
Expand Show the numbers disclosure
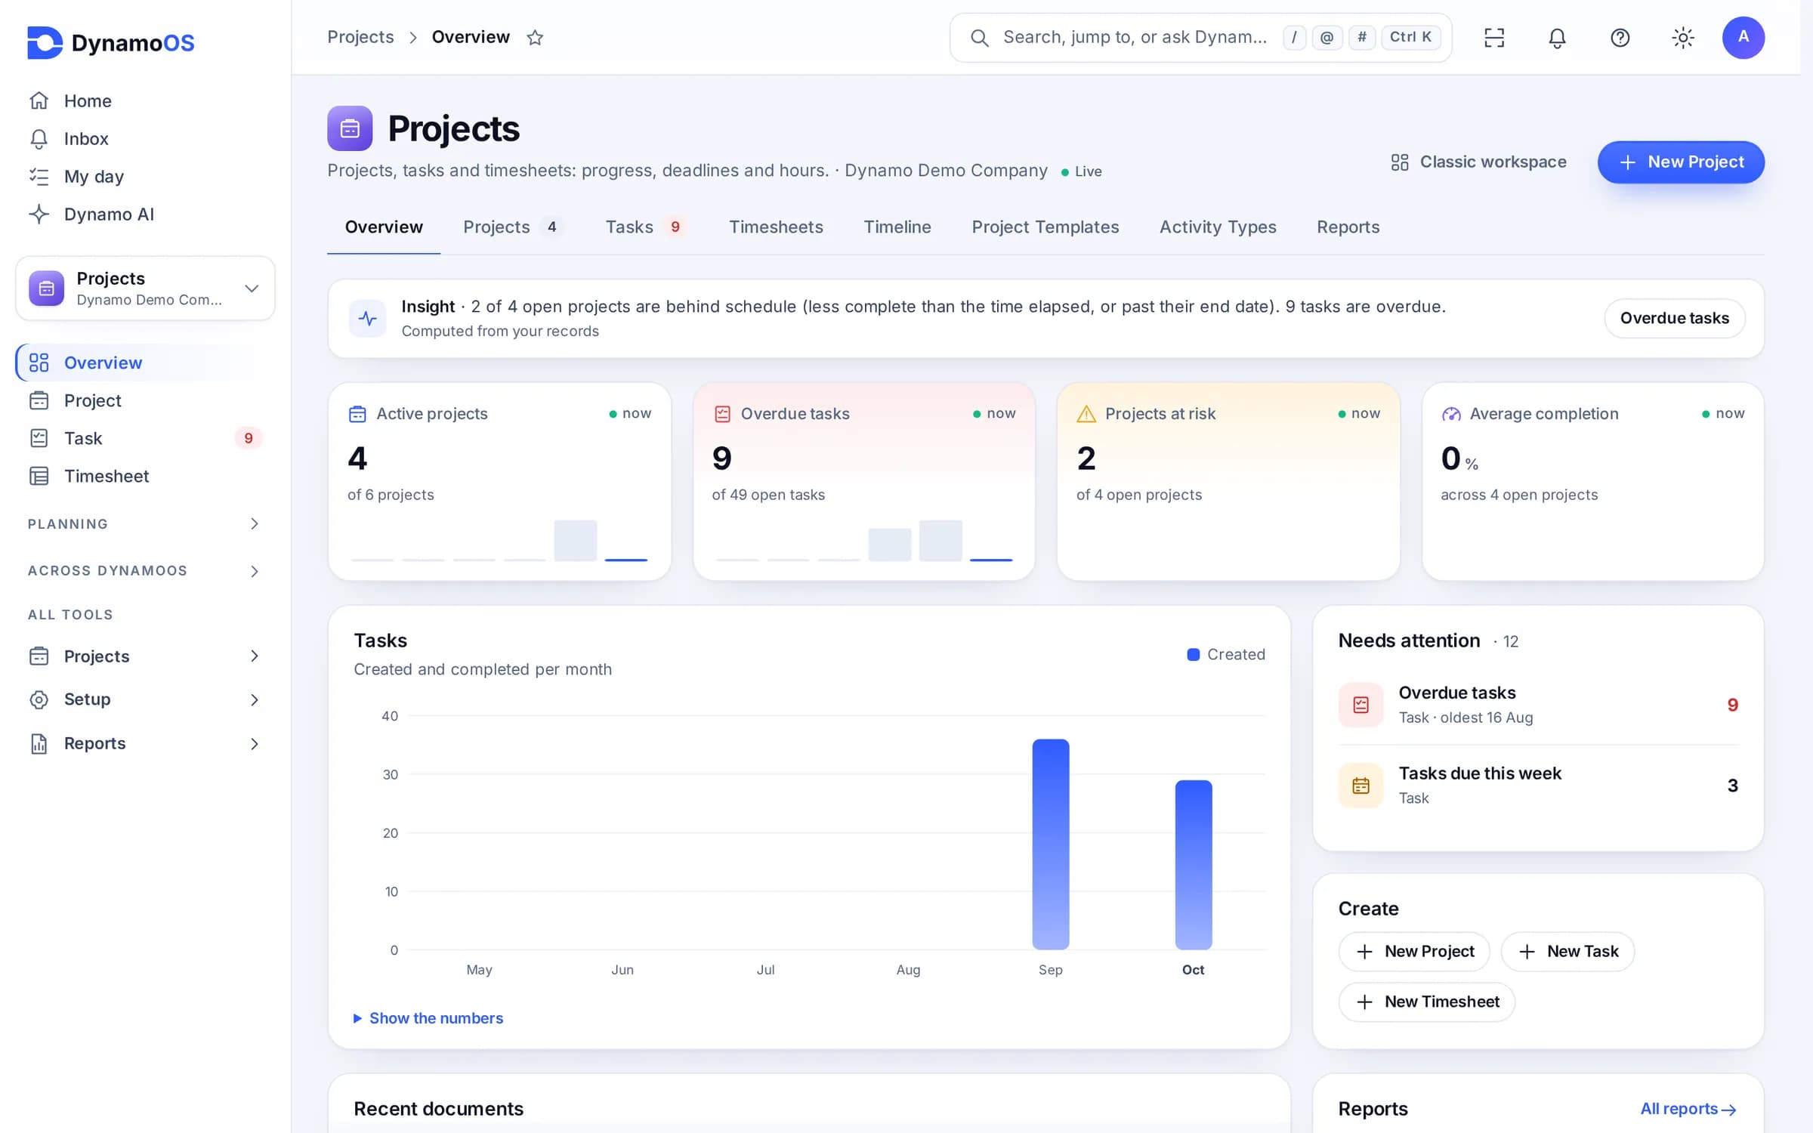pyautogui.click(x=428, y=1018)
